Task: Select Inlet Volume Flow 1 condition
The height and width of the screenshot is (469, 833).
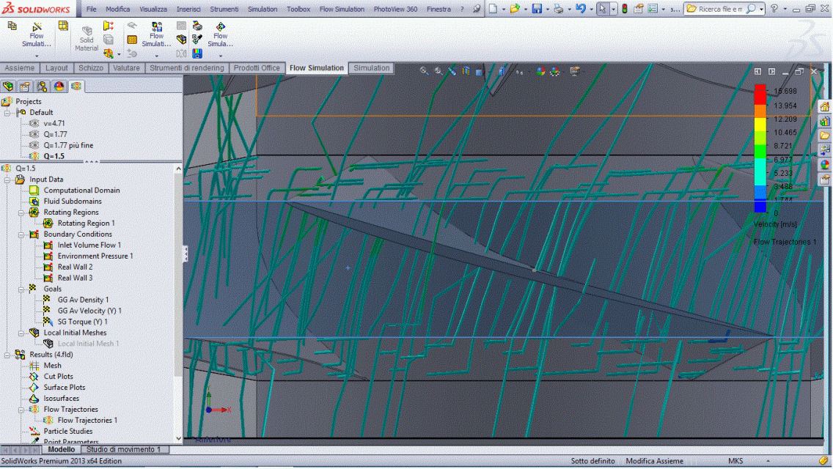Action: point(89,245)
